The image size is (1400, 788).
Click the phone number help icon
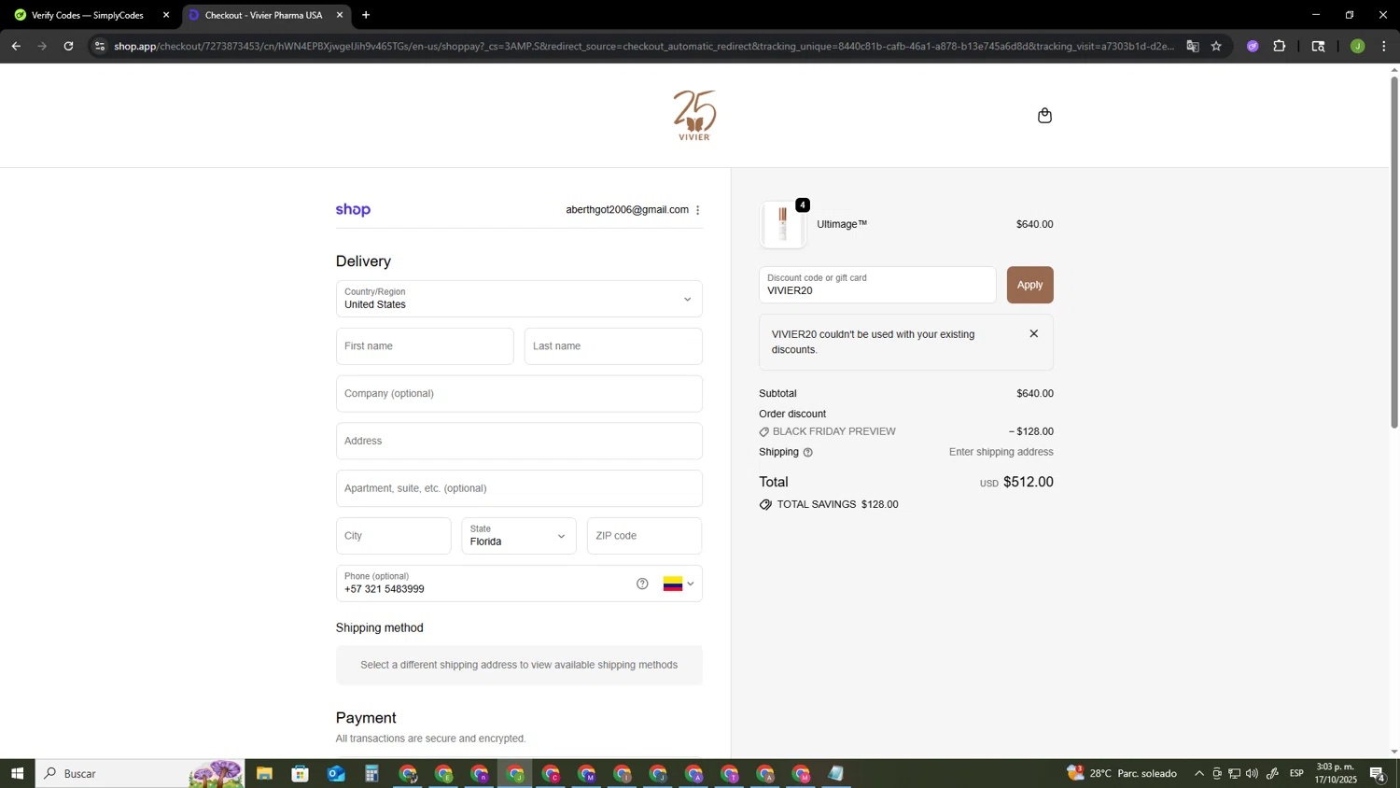click(x=642, y=584)
